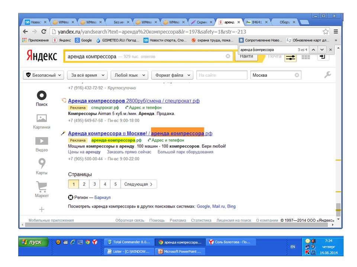
Task: Change region via Барнаул link
Action: pos(103,198)
